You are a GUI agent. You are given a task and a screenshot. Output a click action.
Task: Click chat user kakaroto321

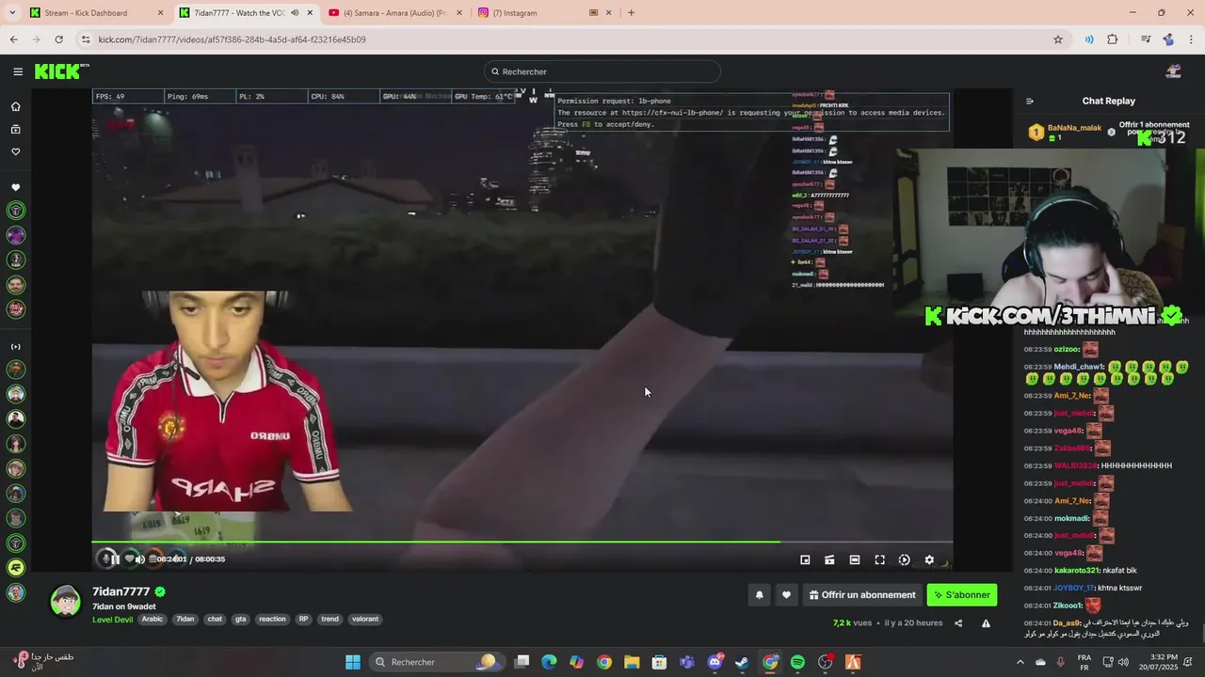click(1077, 571)
